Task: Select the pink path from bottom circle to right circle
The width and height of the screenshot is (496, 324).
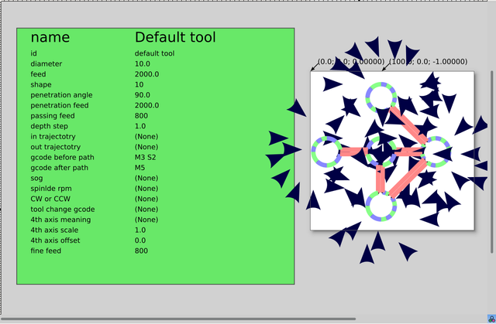Action: click(x=408, y=179)
